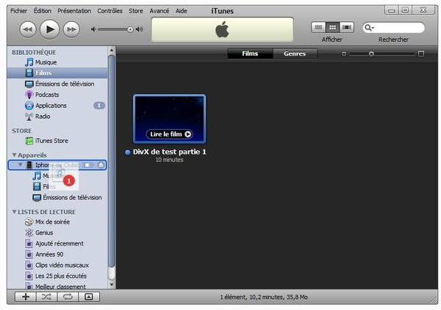Select the Films tab

pyautogui.click(x=250, y=53)
